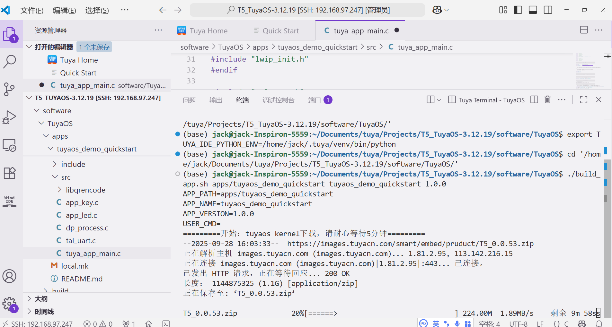Go forward with the right arrow
Viewport: 612px width, 327px height.
tap(178, 10)
